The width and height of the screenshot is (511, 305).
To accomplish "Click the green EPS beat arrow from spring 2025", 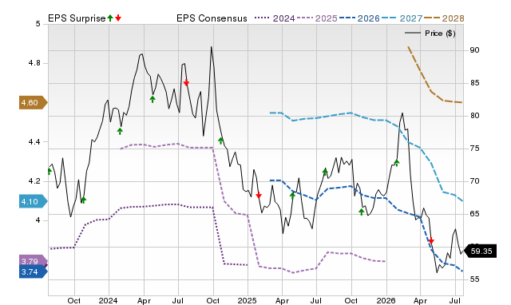I will (293, 196).
